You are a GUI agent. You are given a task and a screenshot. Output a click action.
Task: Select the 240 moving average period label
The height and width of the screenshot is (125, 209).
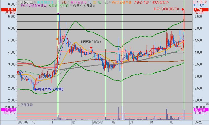(64, 2)
